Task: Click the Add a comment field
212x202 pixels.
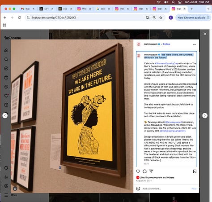Action: click(166, 189)
